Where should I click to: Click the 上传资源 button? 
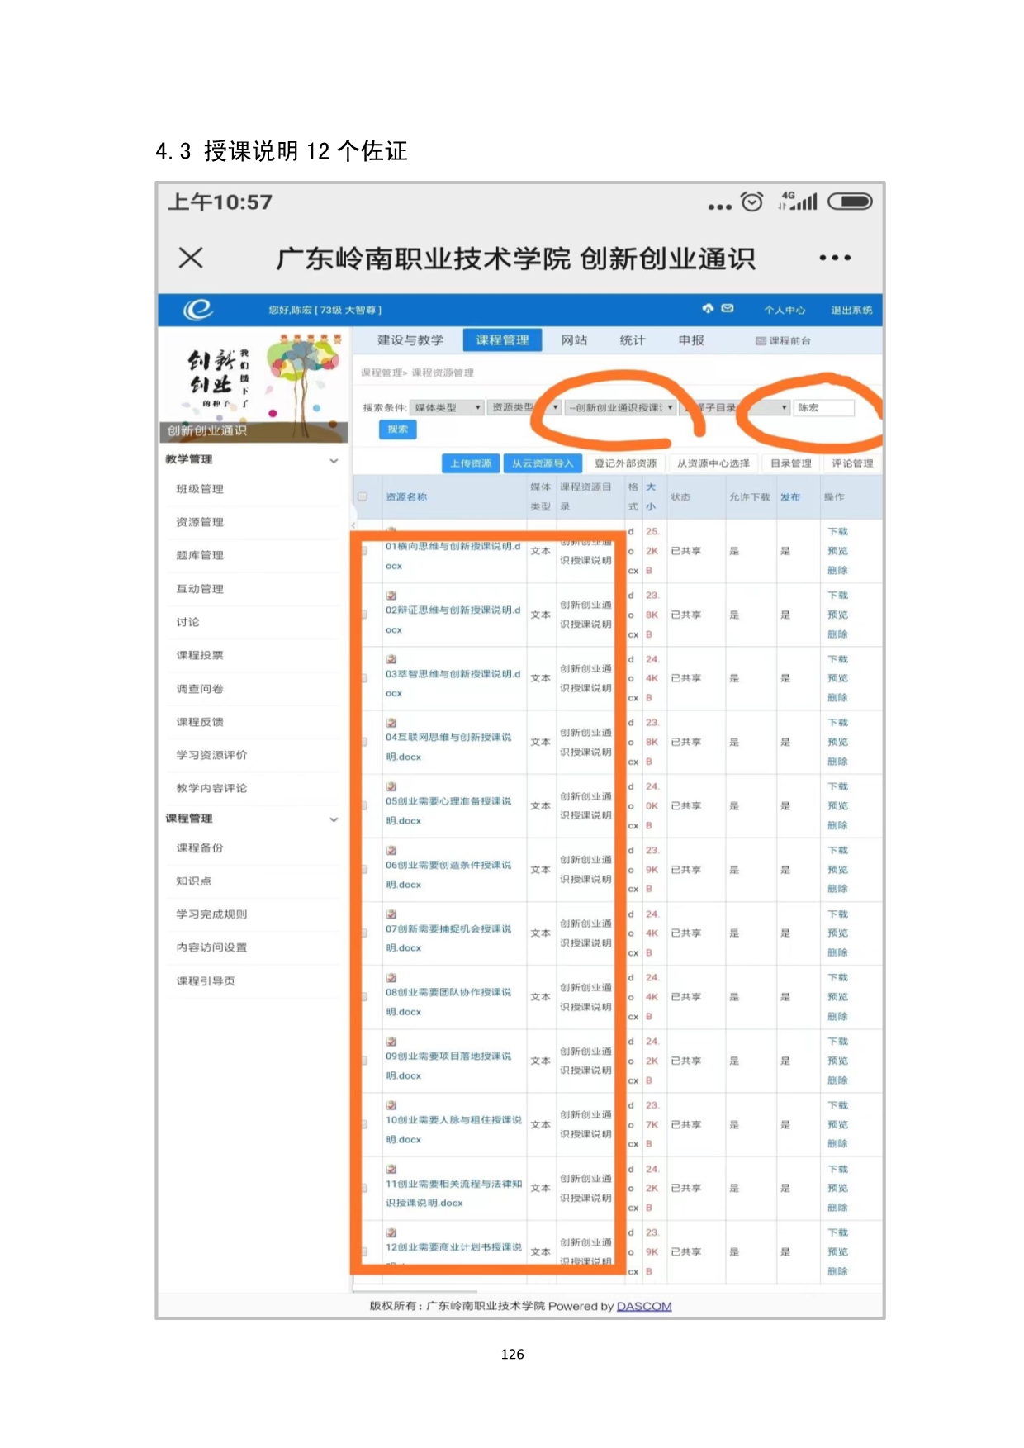[471, 463]
